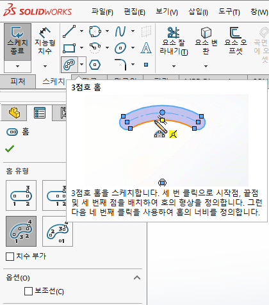Open the 삽입(I) menu
This screenshot has width=269, height=305.
tap(198, 12)
